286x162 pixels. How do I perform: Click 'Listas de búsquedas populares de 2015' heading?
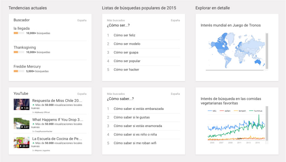coord(139,8)
